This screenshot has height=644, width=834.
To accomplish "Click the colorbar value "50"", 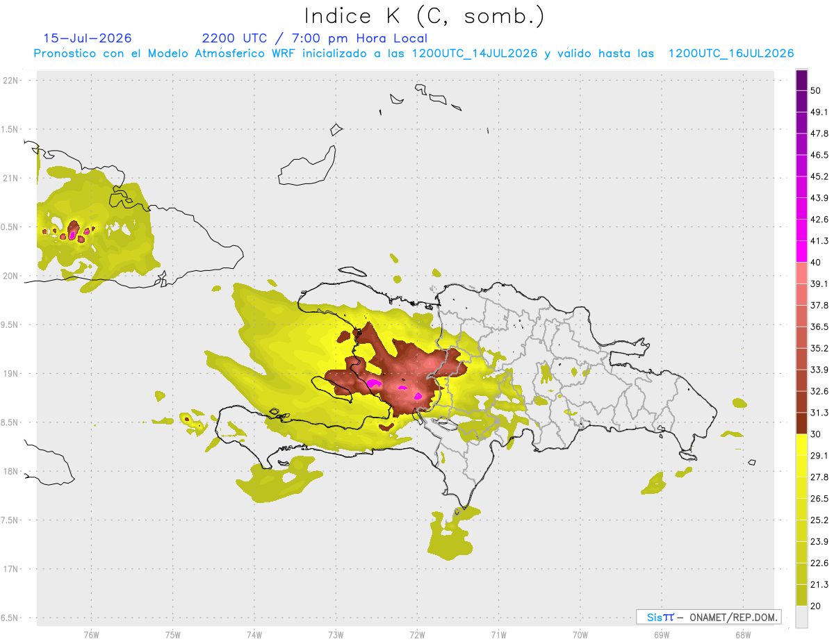I will point(817,90).
